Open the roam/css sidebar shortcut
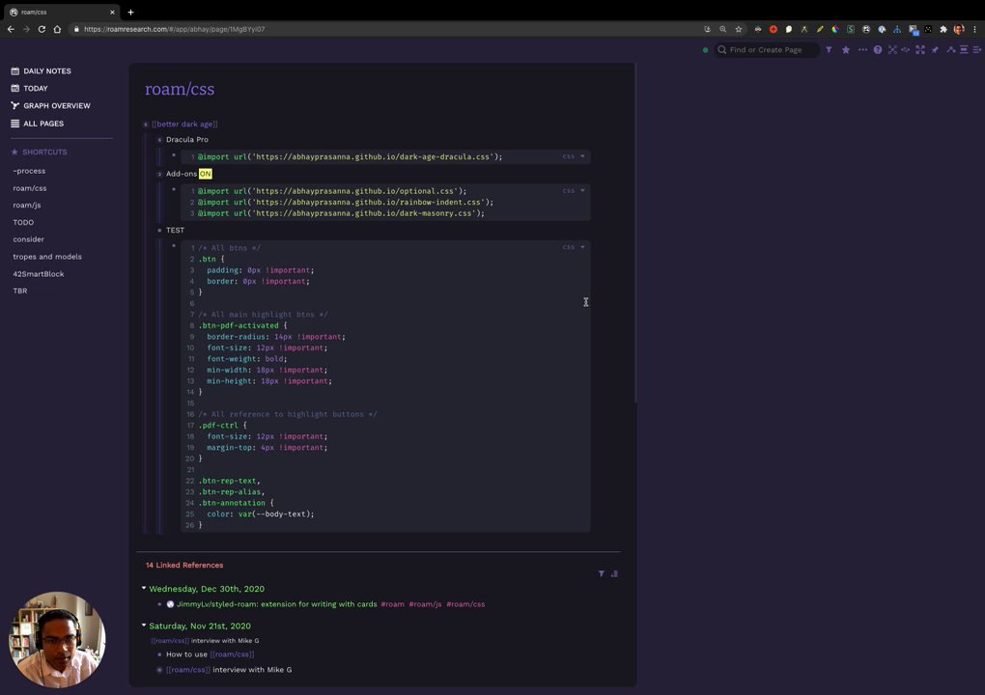The height and width of the screenshot is (695, 985). (x=30, y=187)
